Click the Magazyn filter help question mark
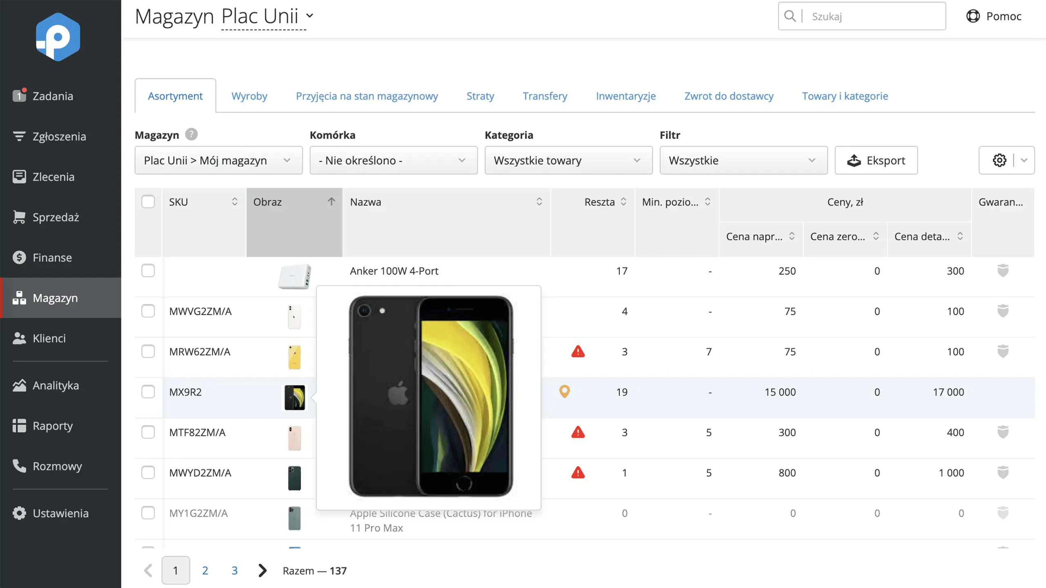 click(191, 134)
